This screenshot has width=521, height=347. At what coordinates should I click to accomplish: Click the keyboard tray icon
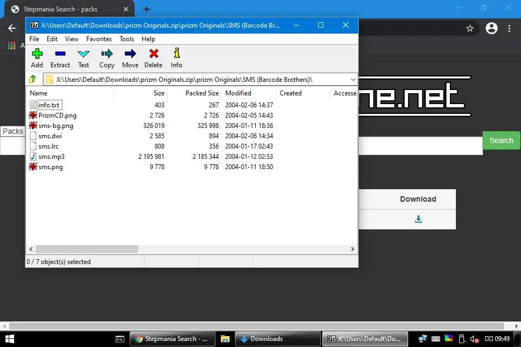[x=436, y=339]
